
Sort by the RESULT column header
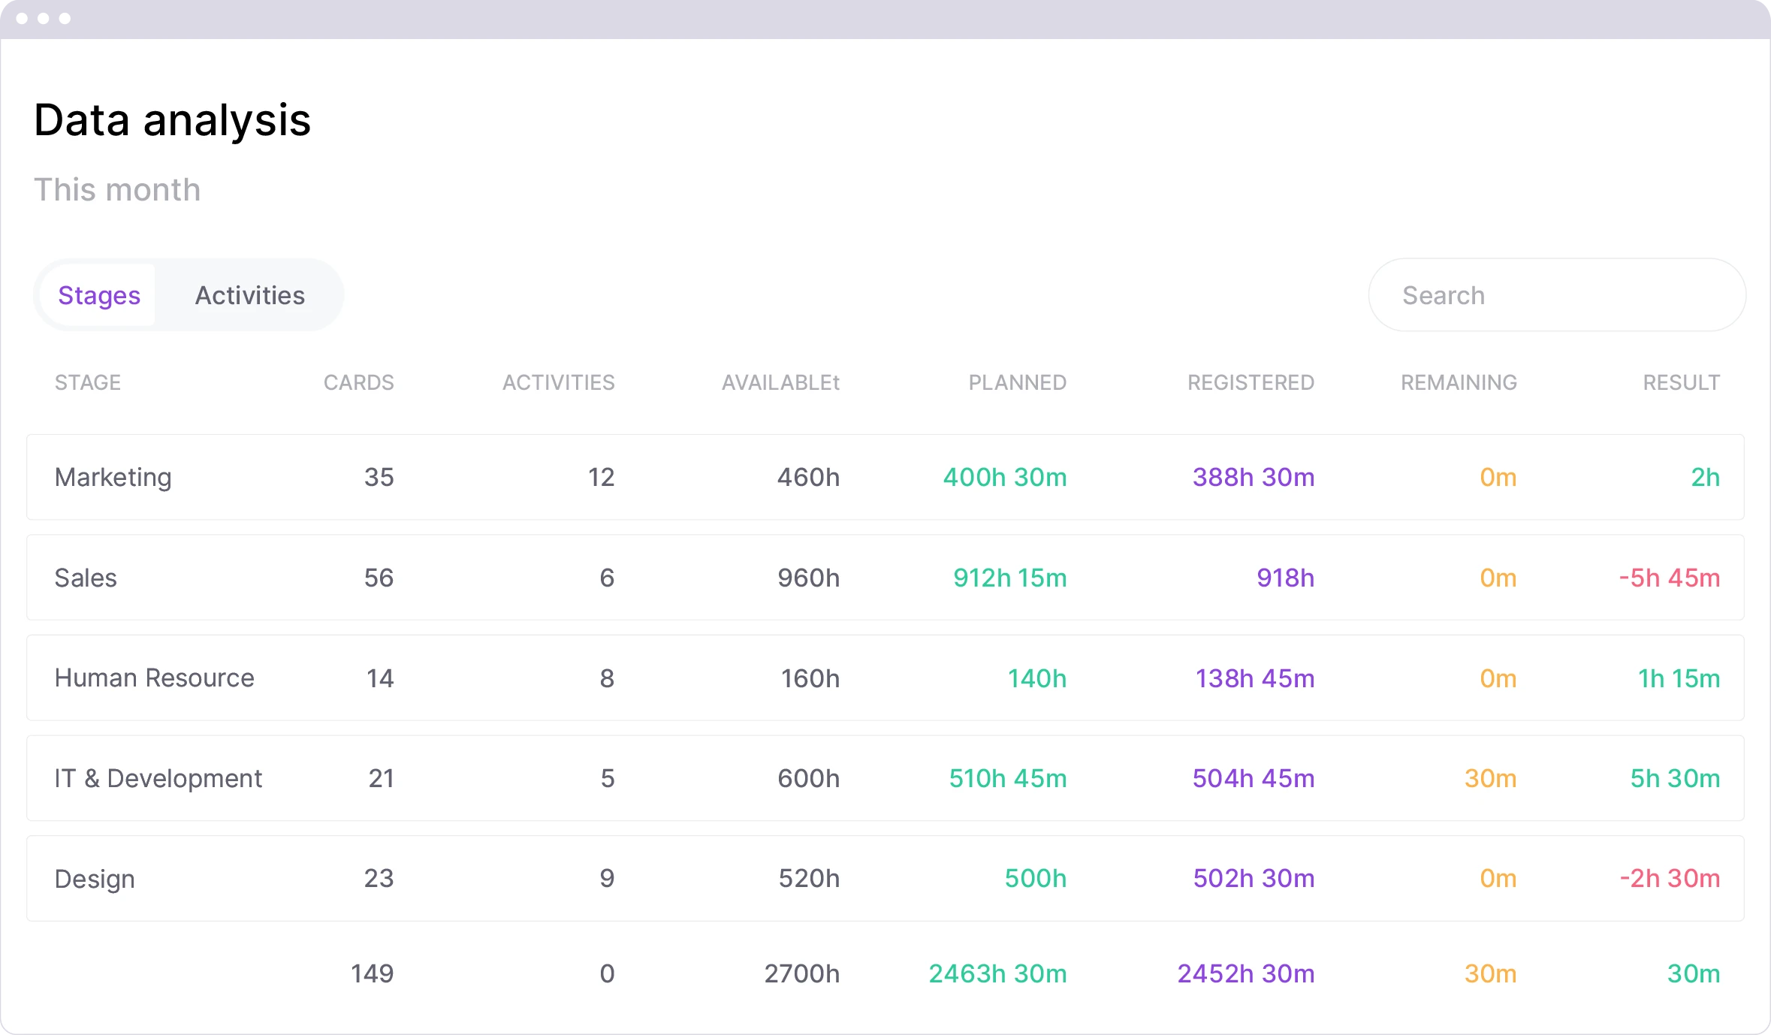pyautogui.click(x=1681, y=382)
